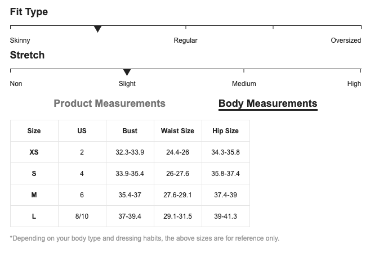Select the Body Measurements tab
This screenshot has height=253, width=379.
coord(268,103)
